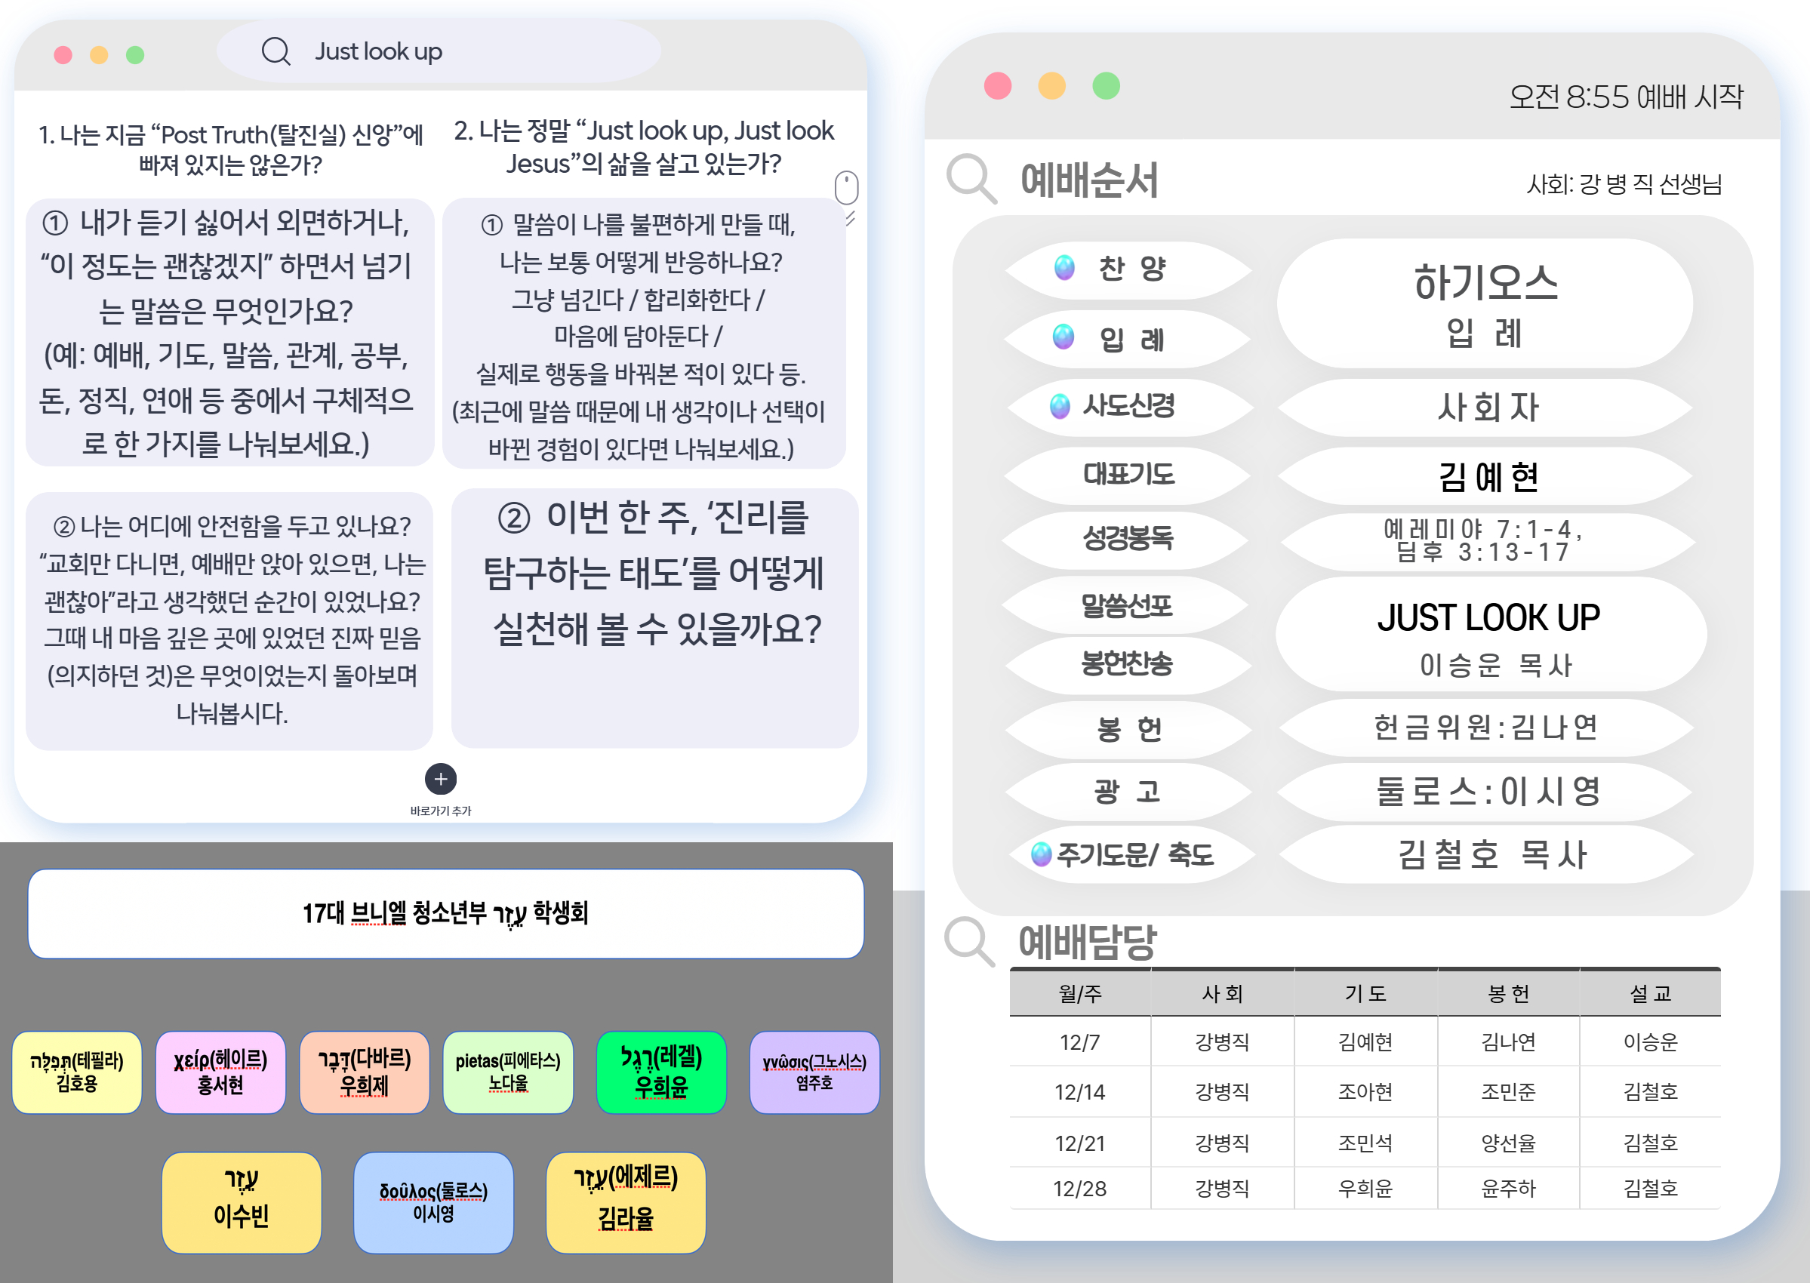Click the mouse scroll icon near question 2
The width and height of the screenshot is (1810, 1283).
(848, 189)
